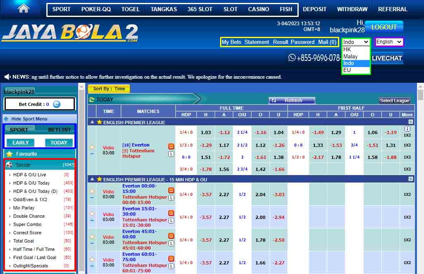The image size is (424, 274).
Task: Click the EARLY button in sidebar
Action: [21, 142]
